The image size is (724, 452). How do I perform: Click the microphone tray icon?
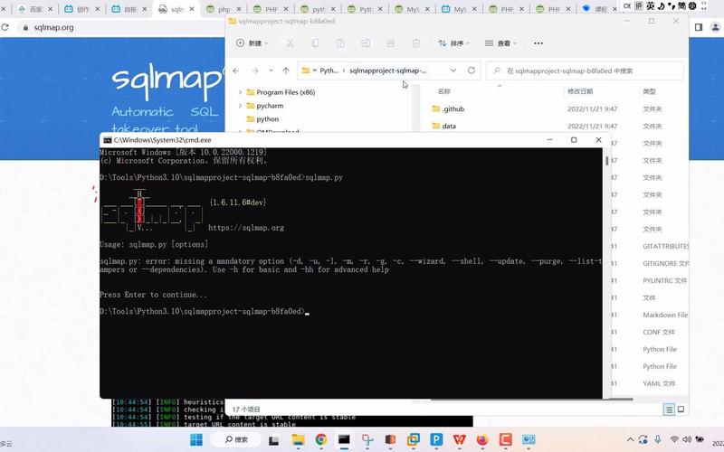coord(658,439)
